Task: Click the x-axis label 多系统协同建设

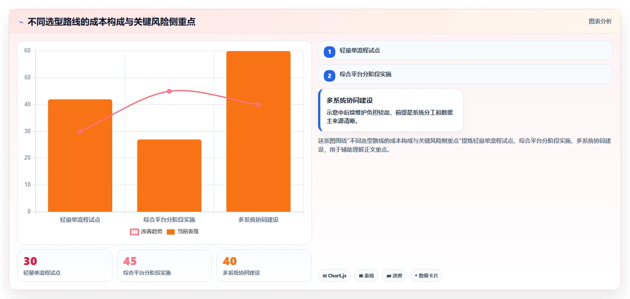Action: [258, 220]
